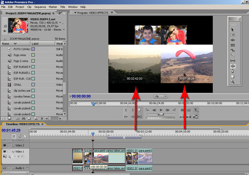Mute the Audio 1 track speaker
This screenshot has height=175, width=249.
(x=5, y=168)
